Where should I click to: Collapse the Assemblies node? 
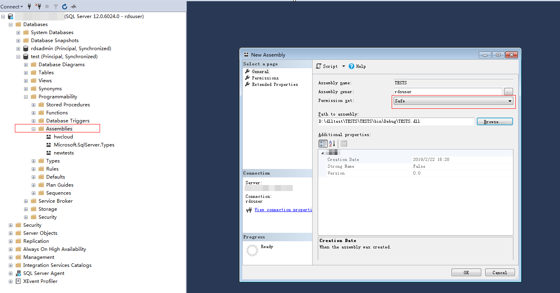(x=34, y=129)
